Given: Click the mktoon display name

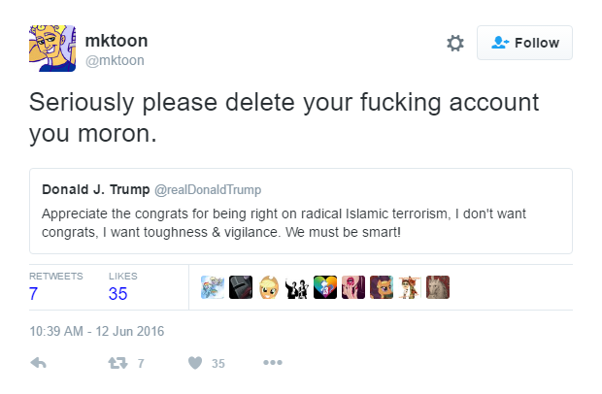Looking at the screenshot, I should (117, 41).
